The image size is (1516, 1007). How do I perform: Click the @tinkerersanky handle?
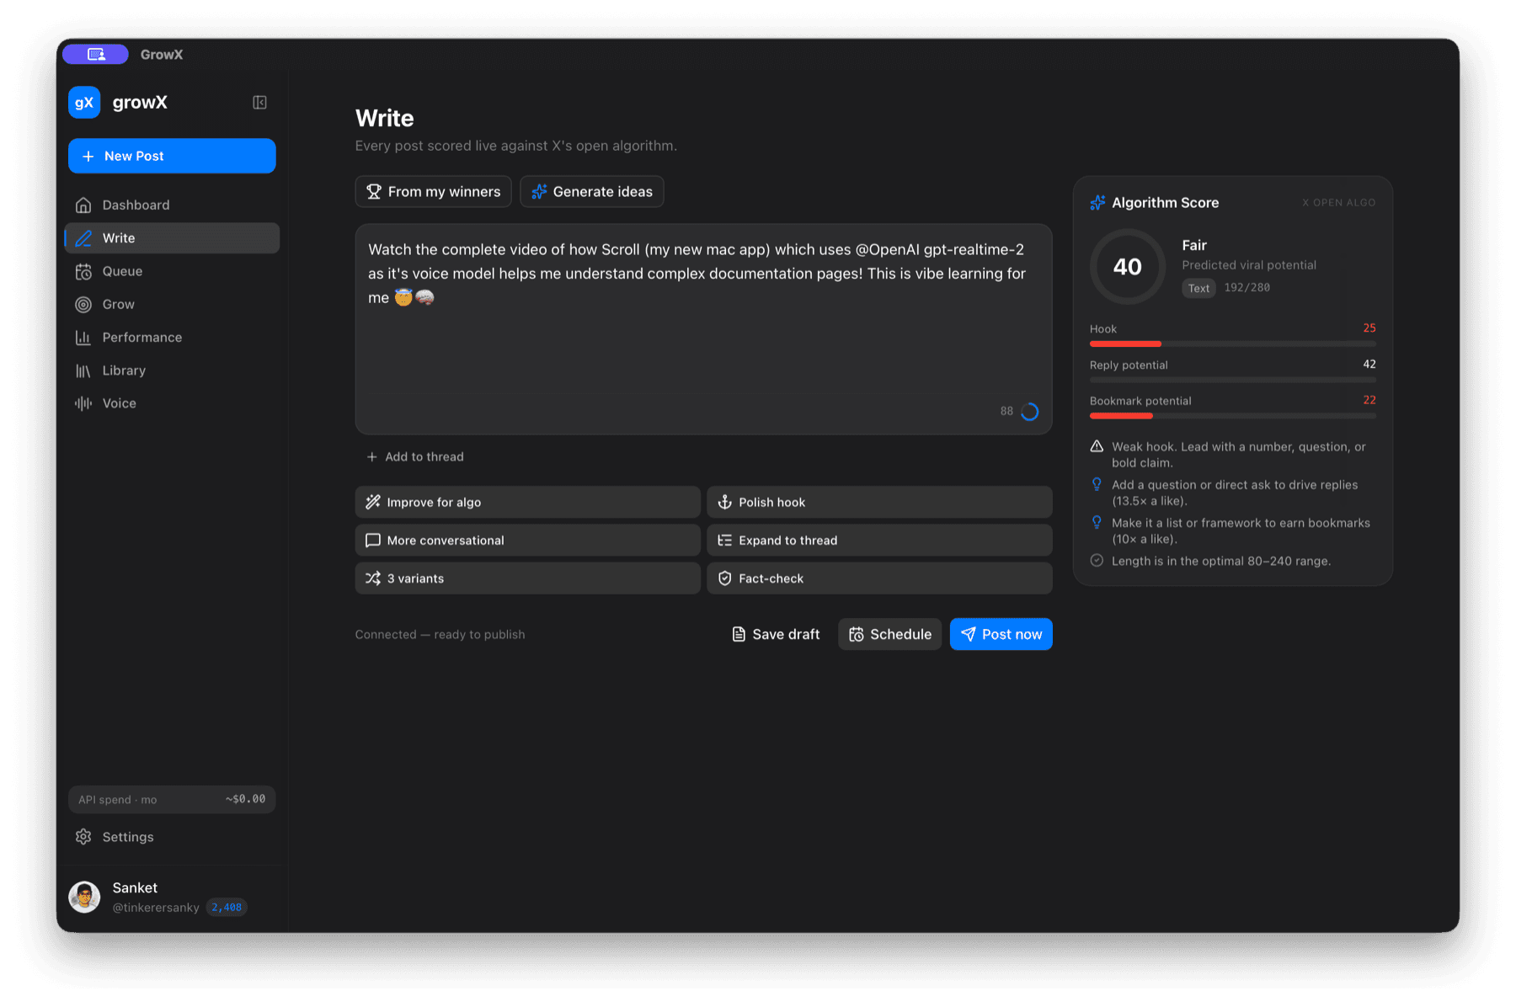pyautogui.click(x=156, y=908)
